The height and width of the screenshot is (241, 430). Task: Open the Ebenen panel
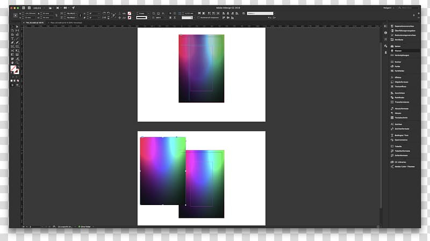click(398, 50)
